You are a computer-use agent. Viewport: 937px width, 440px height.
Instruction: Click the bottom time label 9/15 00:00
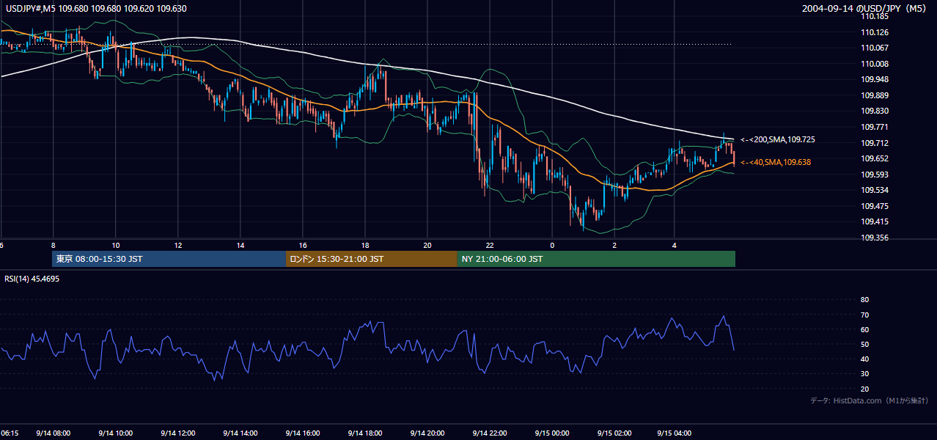(552, 433)
